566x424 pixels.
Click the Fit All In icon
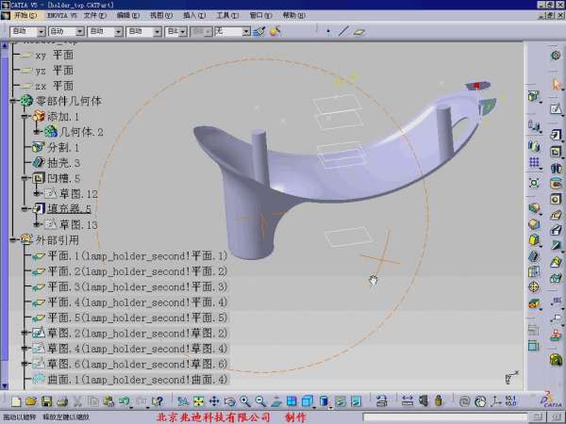198,401
